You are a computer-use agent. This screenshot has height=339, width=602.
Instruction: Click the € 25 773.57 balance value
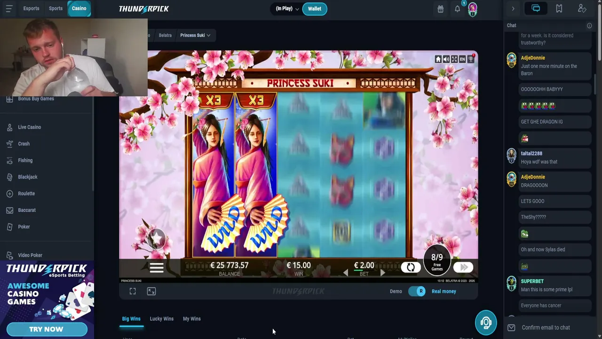tap(229, 266)
